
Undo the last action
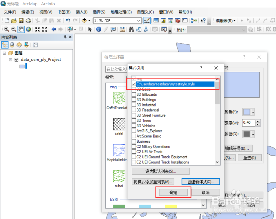68,21
